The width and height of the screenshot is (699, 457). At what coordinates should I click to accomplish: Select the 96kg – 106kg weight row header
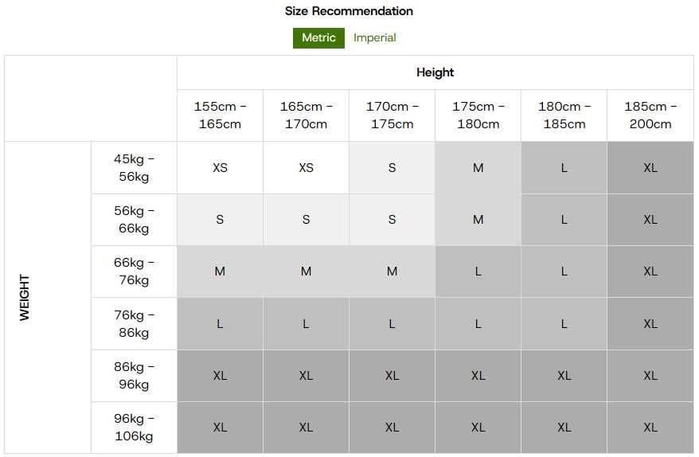click(x=134, y=428)
